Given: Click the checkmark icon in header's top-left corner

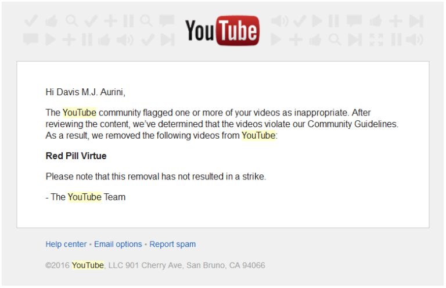Looking at the screenshot, I should coord(31,21).
